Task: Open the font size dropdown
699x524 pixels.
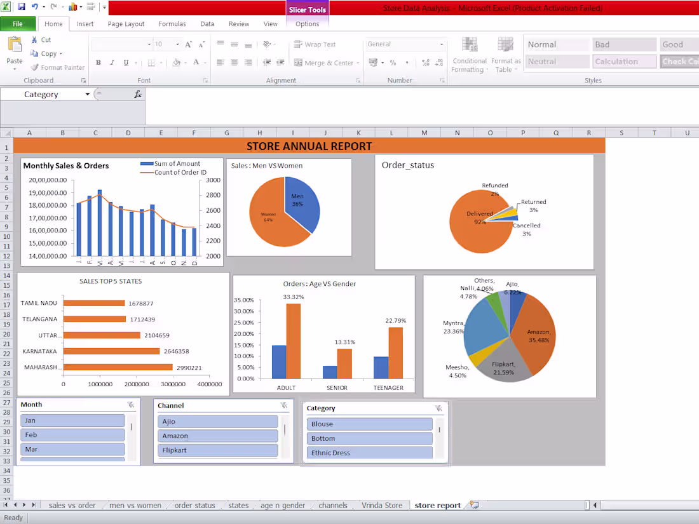Action: tap(177, 44)
